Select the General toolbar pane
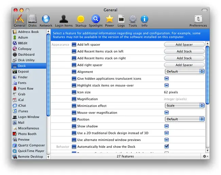 click(x=20, y=21)
